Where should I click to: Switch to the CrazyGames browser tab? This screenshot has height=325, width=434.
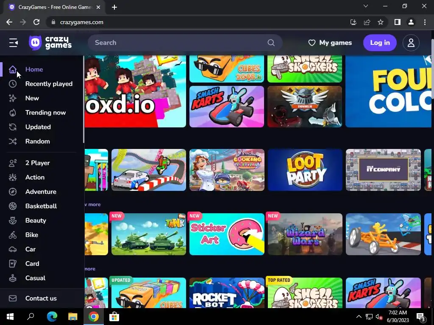[55, 7]
